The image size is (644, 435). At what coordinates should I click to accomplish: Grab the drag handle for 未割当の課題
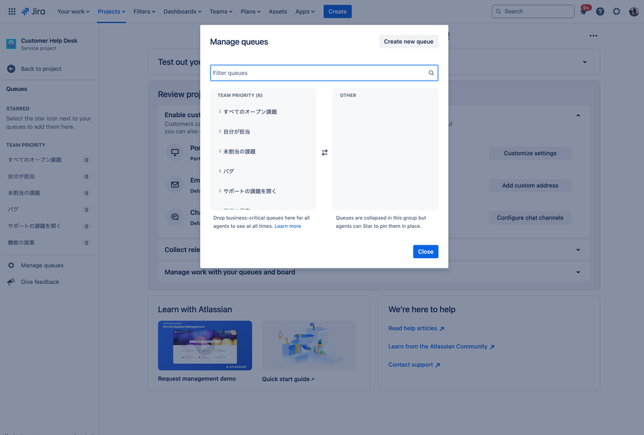coord(220,151)
